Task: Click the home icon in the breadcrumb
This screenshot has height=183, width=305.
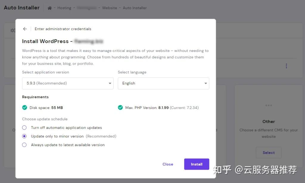Action: (50, 8)
